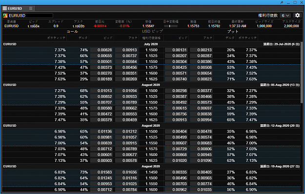Click call volatility 7.63% in July group
The width and height of the screenshot is (305, 194).
pos(60,79)
